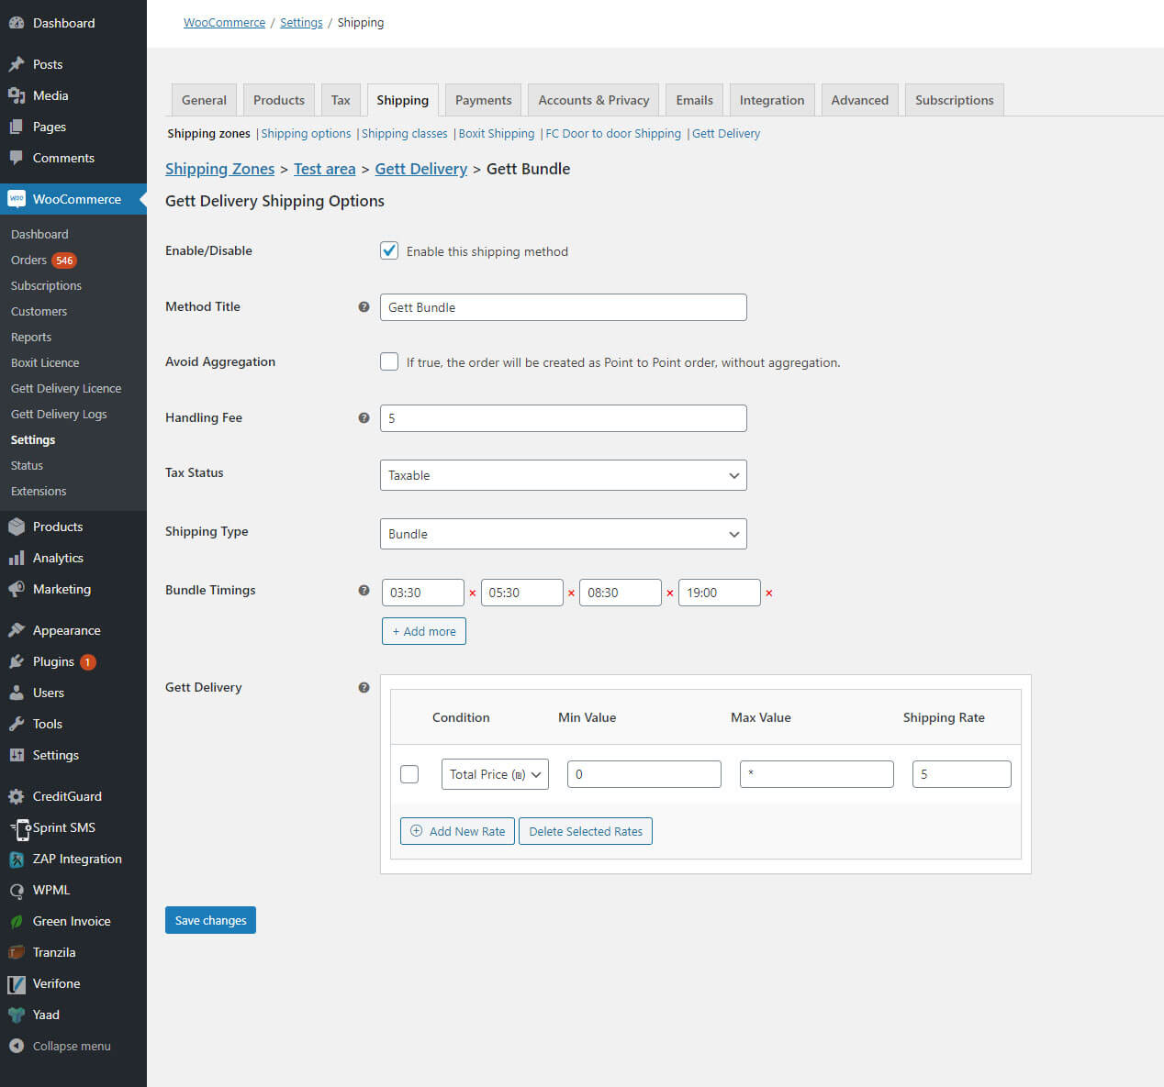Open the Analytics sidebar menu
This screenshot has height=1087, width=1164.
pyautogui.click(x=57, y=558)
